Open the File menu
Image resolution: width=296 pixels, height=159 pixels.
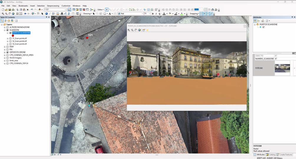[3, 6]
